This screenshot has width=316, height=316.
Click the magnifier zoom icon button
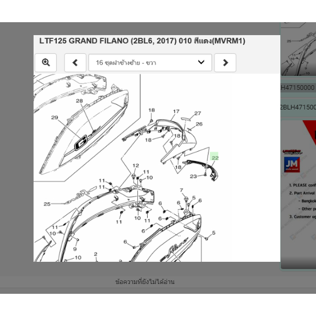(46, 62)
